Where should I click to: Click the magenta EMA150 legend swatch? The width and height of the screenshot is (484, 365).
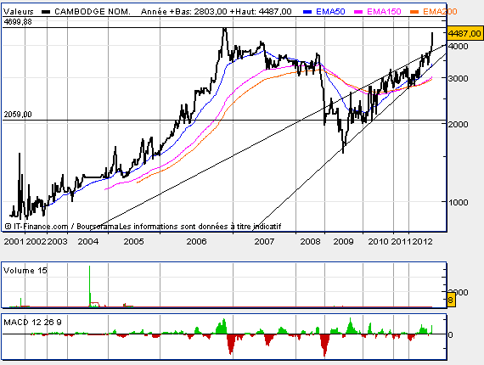pos(358,12)
